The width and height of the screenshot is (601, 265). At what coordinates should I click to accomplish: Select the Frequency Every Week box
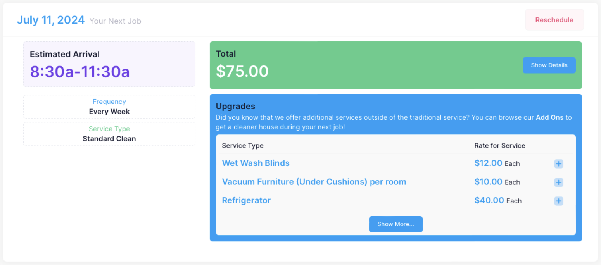pos(109,107)
